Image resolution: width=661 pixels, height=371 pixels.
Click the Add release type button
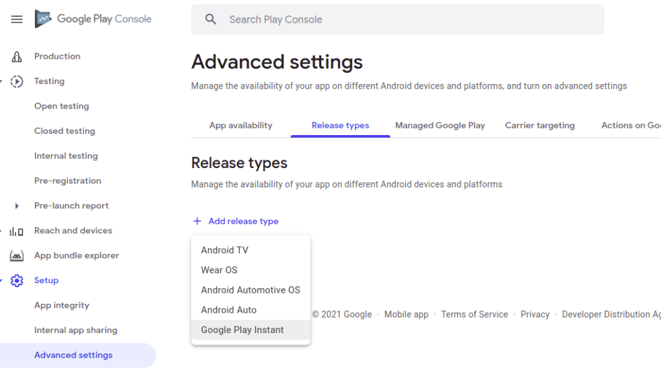(236, 221)
